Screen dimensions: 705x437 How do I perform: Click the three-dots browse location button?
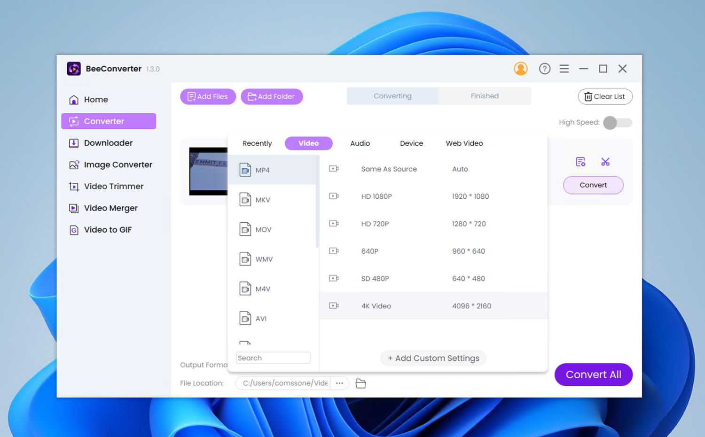click(339, 383)
